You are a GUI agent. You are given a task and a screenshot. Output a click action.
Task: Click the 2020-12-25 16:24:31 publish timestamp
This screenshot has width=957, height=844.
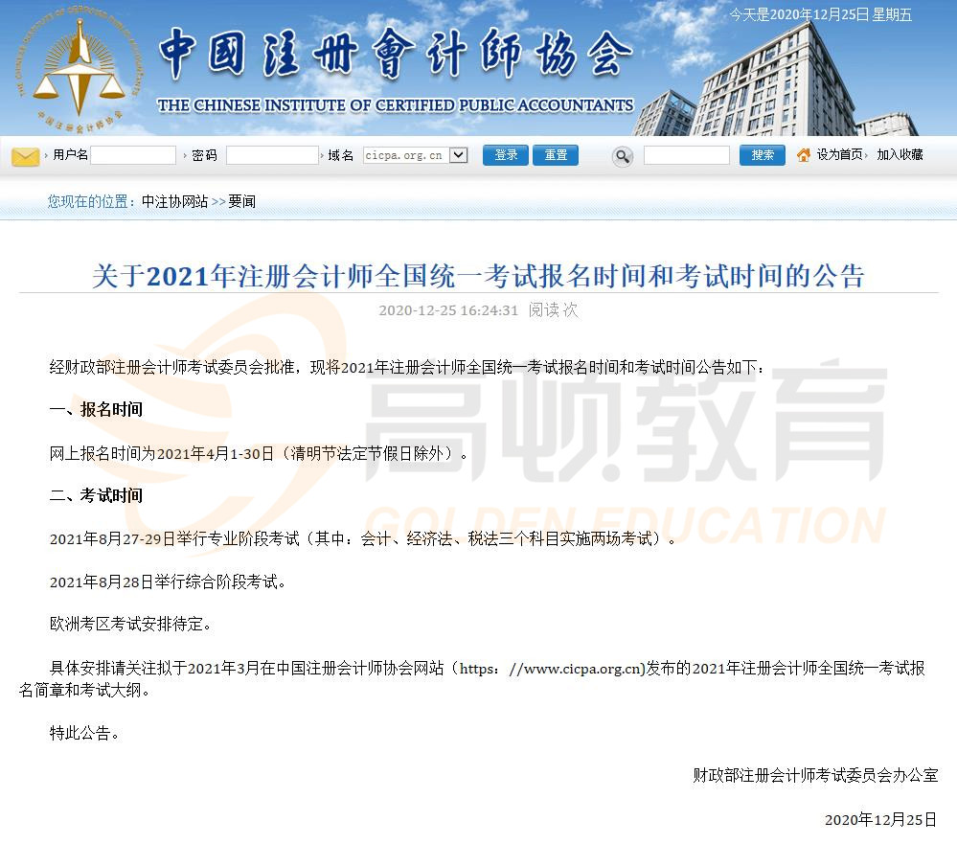point(448,310)
